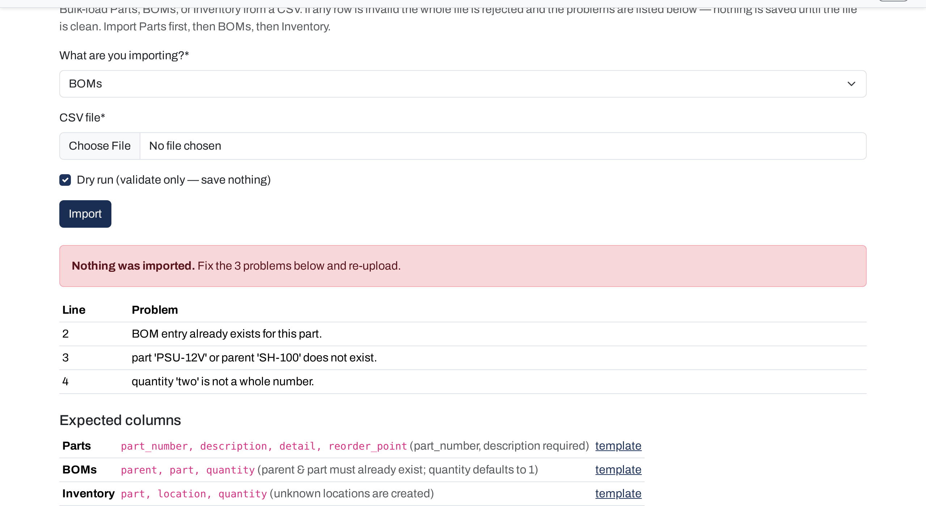This screenshot has height=506, width=926.
Task: Click the 'part, location, quantity' code text
Action: 194,494
